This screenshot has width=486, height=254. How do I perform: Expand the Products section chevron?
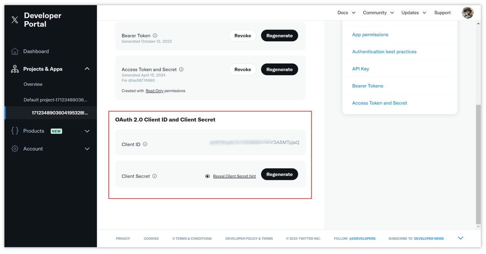pos(87,131)
